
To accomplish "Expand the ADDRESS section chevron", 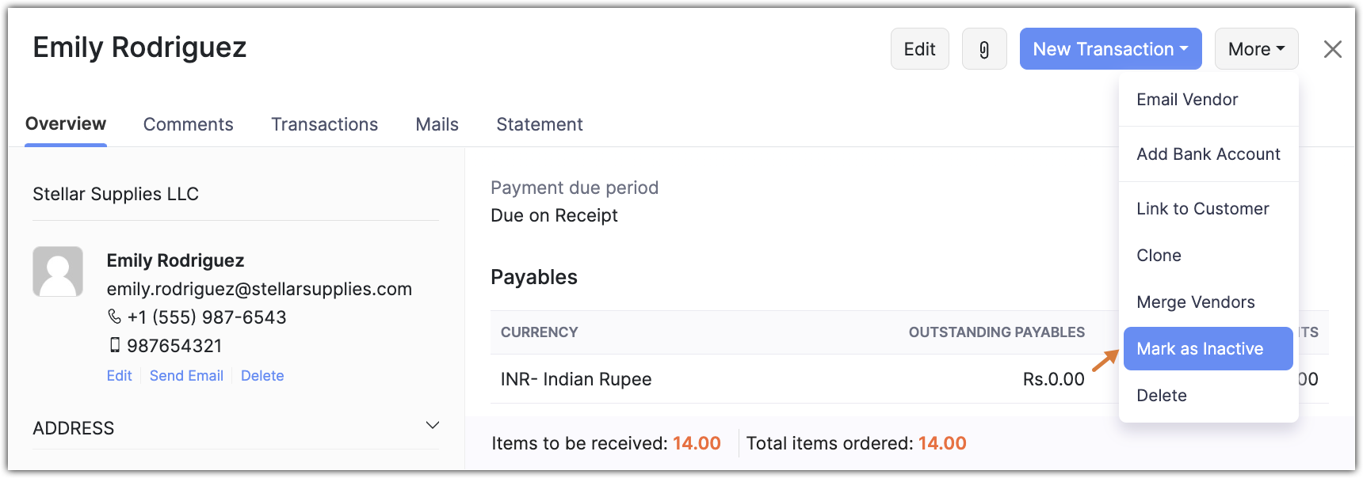I will pos(433,426).
